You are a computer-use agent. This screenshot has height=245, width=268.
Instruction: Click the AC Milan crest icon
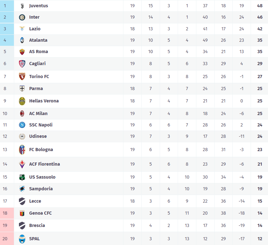tap(22, 113)
